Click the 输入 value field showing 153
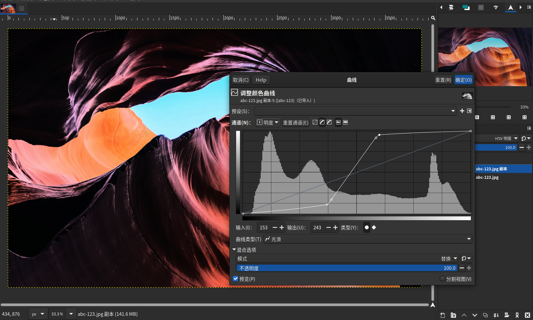 coord(264,228)
